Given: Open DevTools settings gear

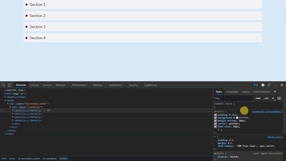Looking at the screenshot, I should 263,85.
